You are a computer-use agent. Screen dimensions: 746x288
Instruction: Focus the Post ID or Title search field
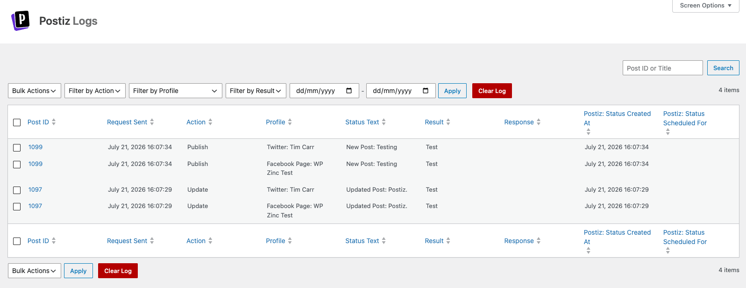662,68
